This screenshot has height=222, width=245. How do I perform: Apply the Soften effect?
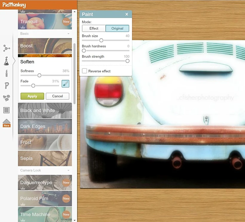pos(32,96)
